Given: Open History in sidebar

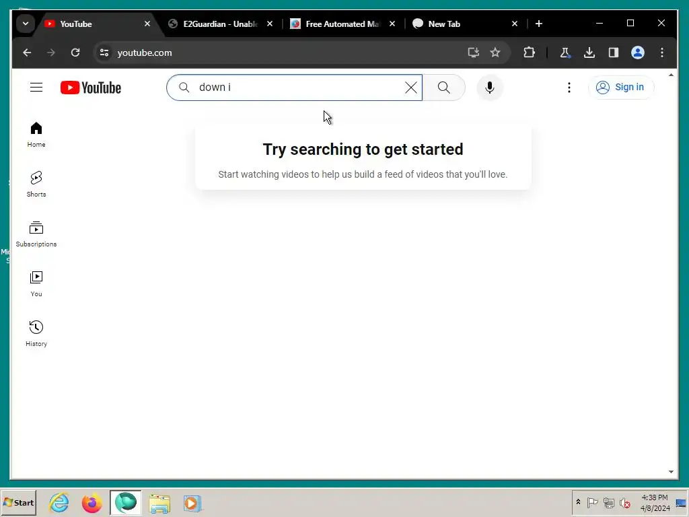Looking at the screenshot, I should pyautogui.click(x=36, y=334).
